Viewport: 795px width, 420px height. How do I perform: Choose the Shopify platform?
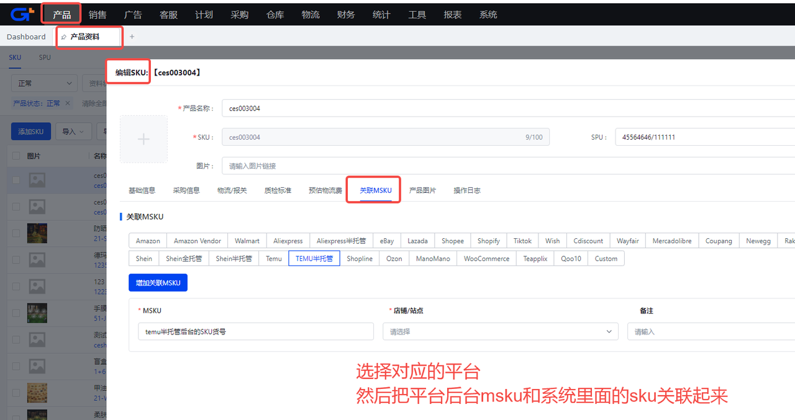(489, 241)
